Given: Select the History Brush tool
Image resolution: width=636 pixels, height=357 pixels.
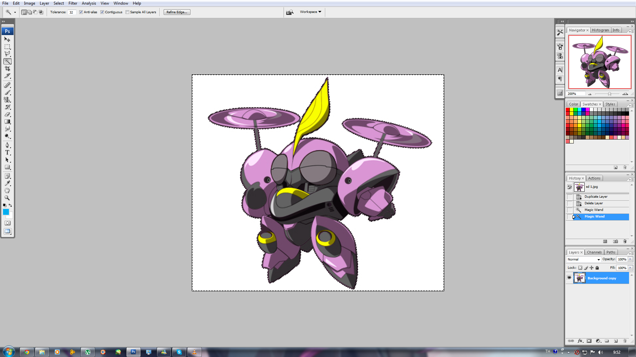Looking at the screenshot, I should click(7, 107).
